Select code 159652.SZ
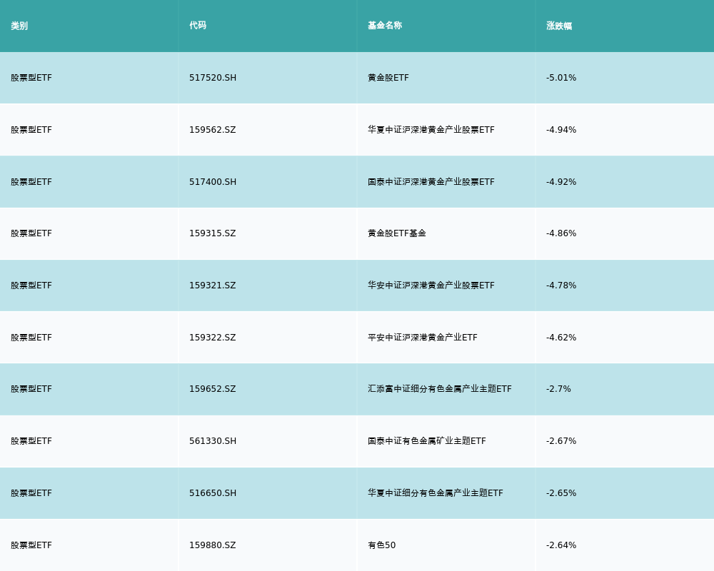 click(x=213, y=389)
